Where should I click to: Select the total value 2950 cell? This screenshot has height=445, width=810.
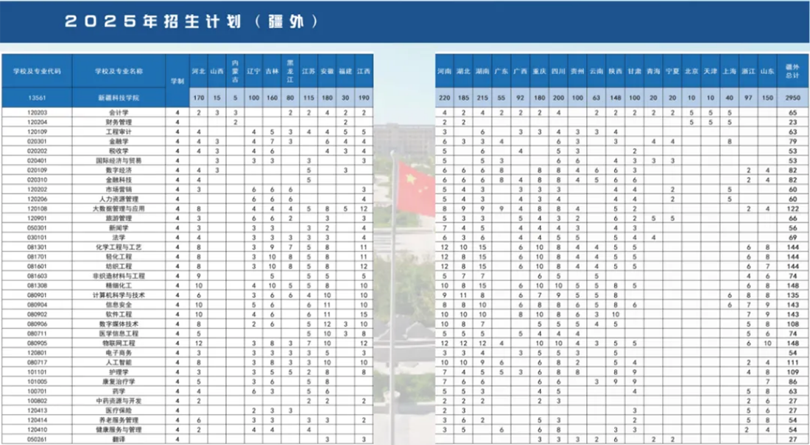tap(794, 96)
